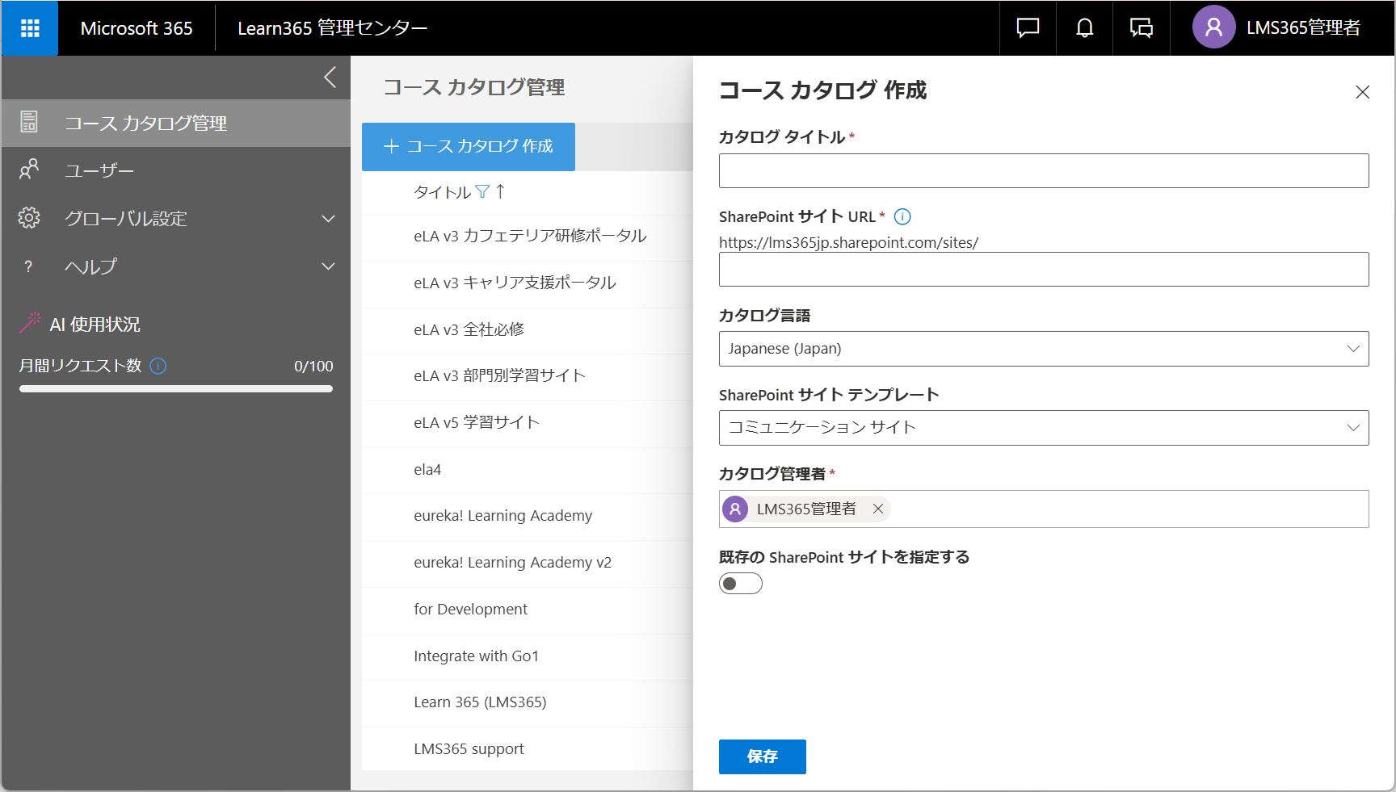The height and width of the screenshot is (792, 1396).
Task: Focus the SharePoint サイト URL input field
Action: (x=1044, y=269)
